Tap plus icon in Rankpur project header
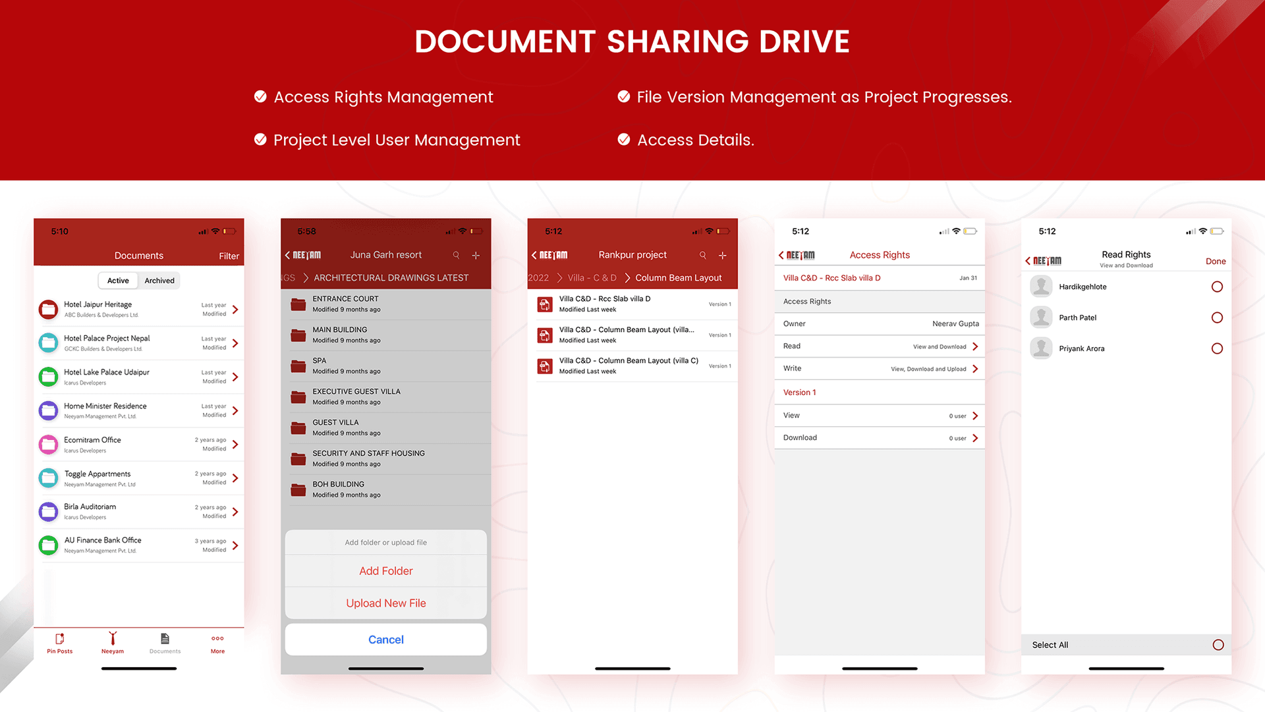The width and height of the screenshot is (1265, 712). (722, 256)
